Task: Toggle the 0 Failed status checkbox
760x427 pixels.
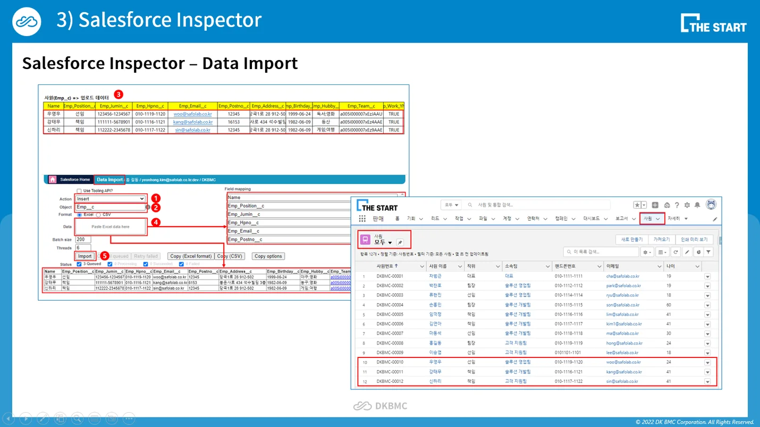Action: pyautogui.click(x=181, y=264)
